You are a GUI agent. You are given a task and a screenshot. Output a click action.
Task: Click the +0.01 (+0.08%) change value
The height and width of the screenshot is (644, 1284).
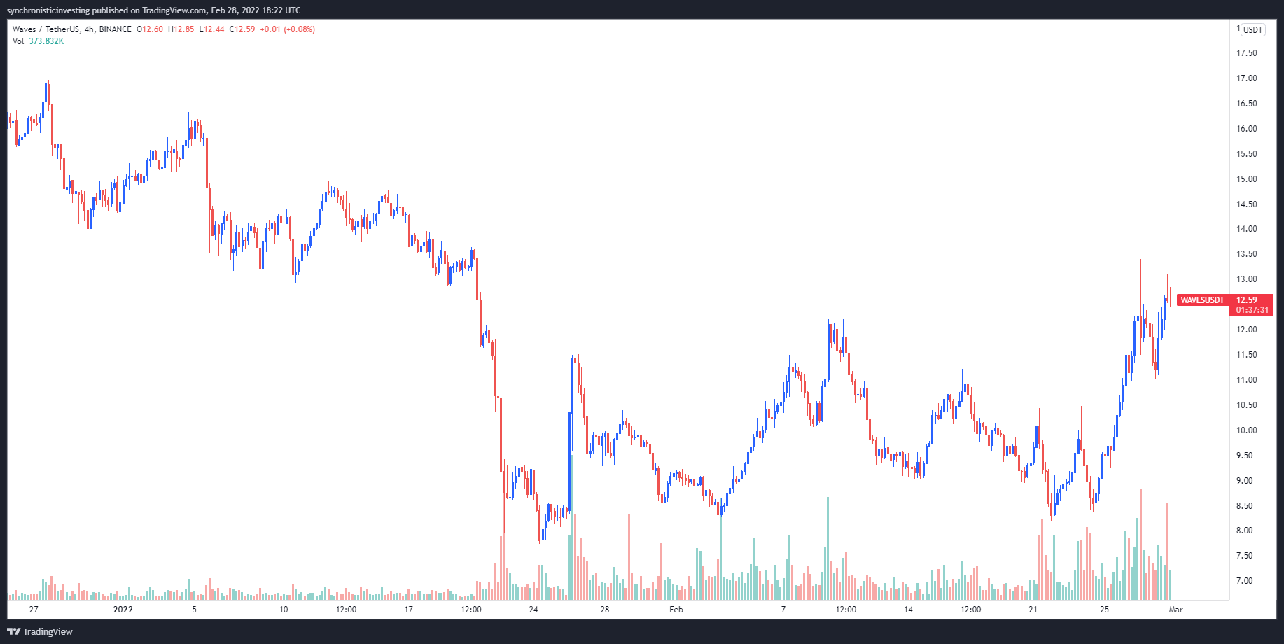(x=287, y=29)
